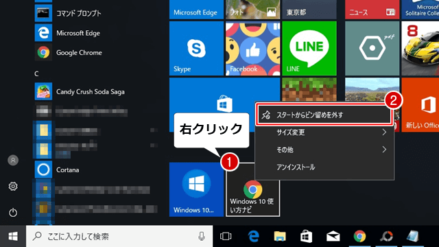Open the 東京都 weather tile

(x=309, y=10)
